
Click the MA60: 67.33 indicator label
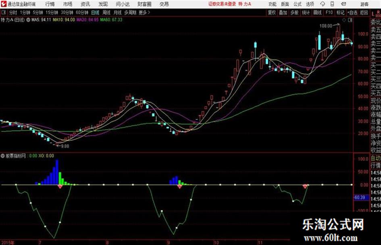(x=111, y=20)
